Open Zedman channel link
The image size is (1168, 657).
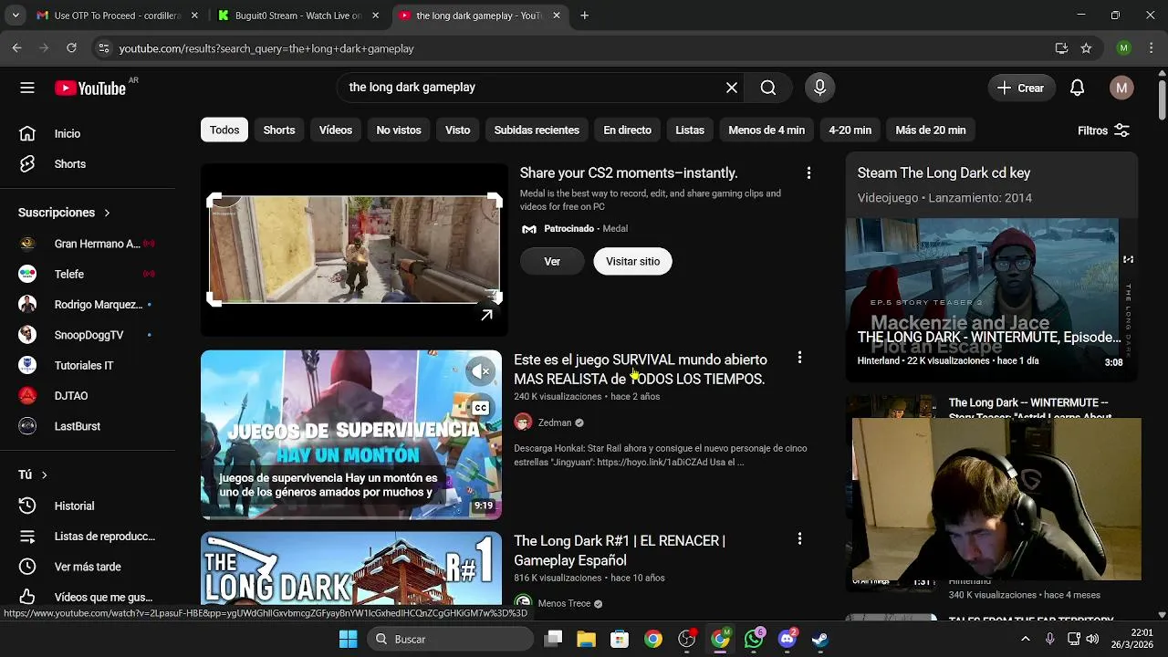point(555,422)
